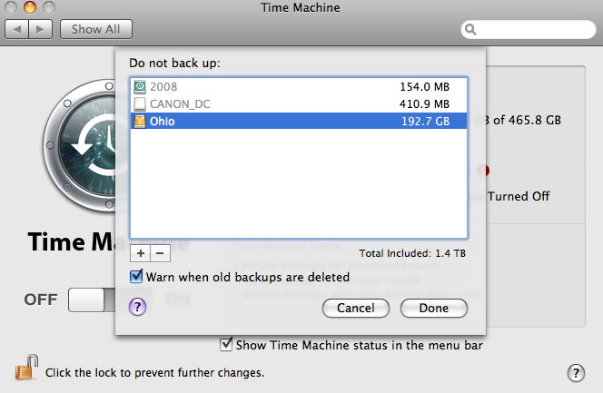Click the lock icon to prevent changes
The height and width of the screenshot is (393, 603).
[x=25, y=369]
